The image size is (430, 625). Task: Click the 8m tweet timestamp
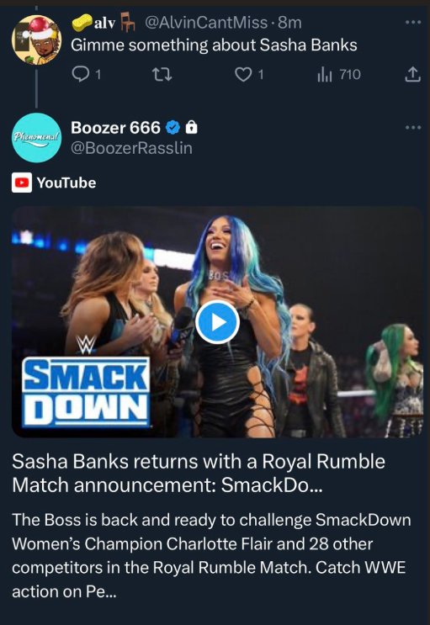[290, 23]
